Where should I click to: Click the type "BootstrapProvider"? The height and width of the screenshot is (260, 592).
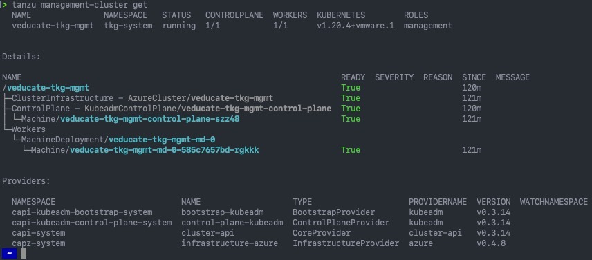[334, 212]
